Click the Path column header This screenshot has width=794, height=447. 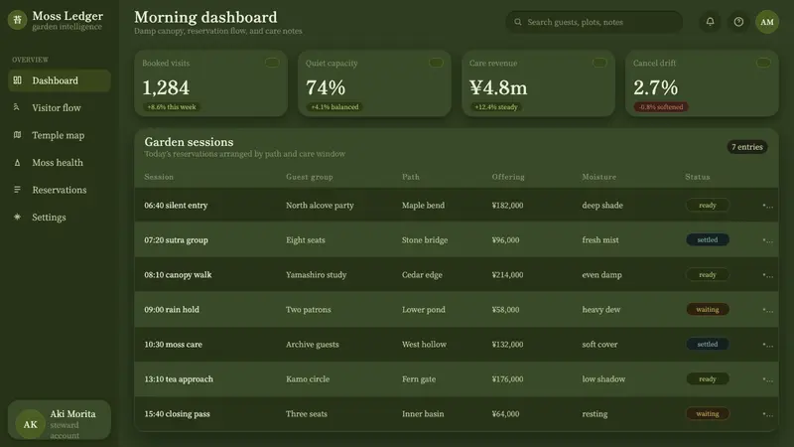point(410,177)
